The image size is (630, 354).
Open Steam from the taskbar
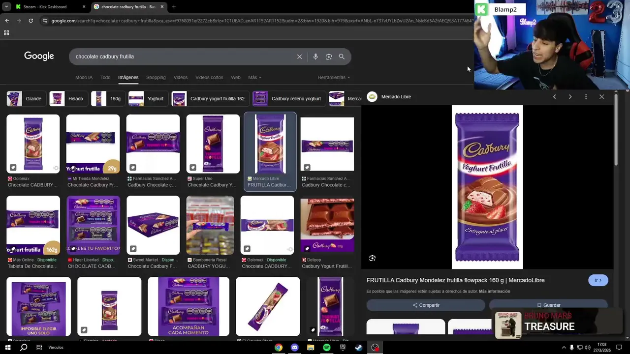pos(359,348)
